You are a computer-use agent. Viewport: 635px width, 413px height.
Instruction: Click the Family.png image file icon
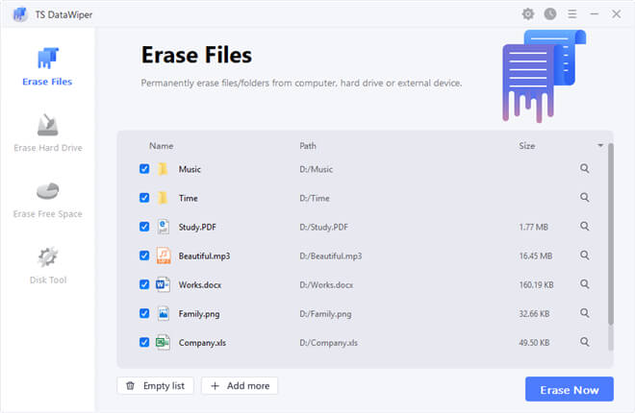click(164, 313)
